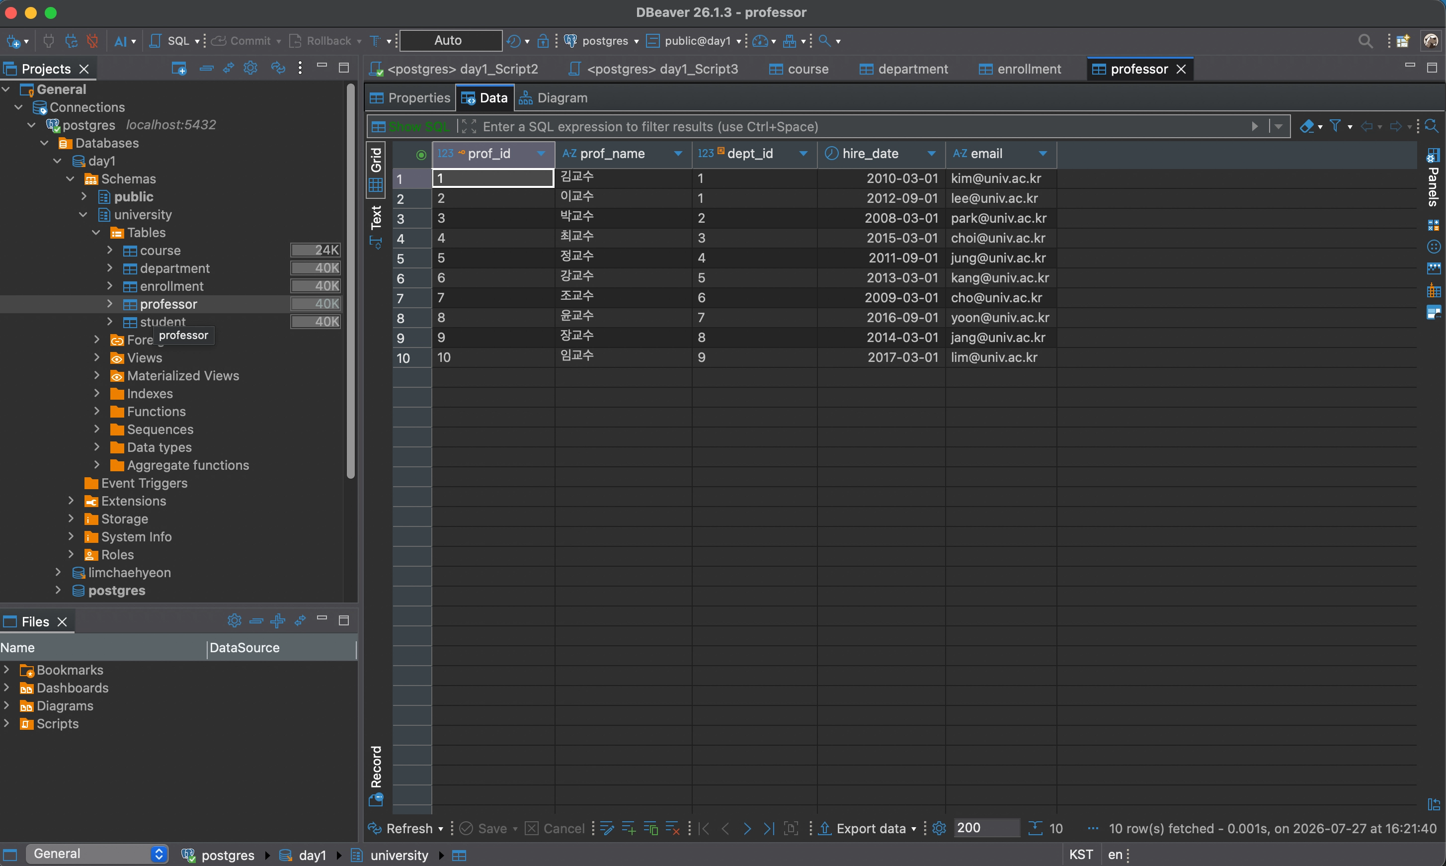Click the fetch size field showing 200
Viewport: 1446px width, 866px height.
tap(987, 828)
